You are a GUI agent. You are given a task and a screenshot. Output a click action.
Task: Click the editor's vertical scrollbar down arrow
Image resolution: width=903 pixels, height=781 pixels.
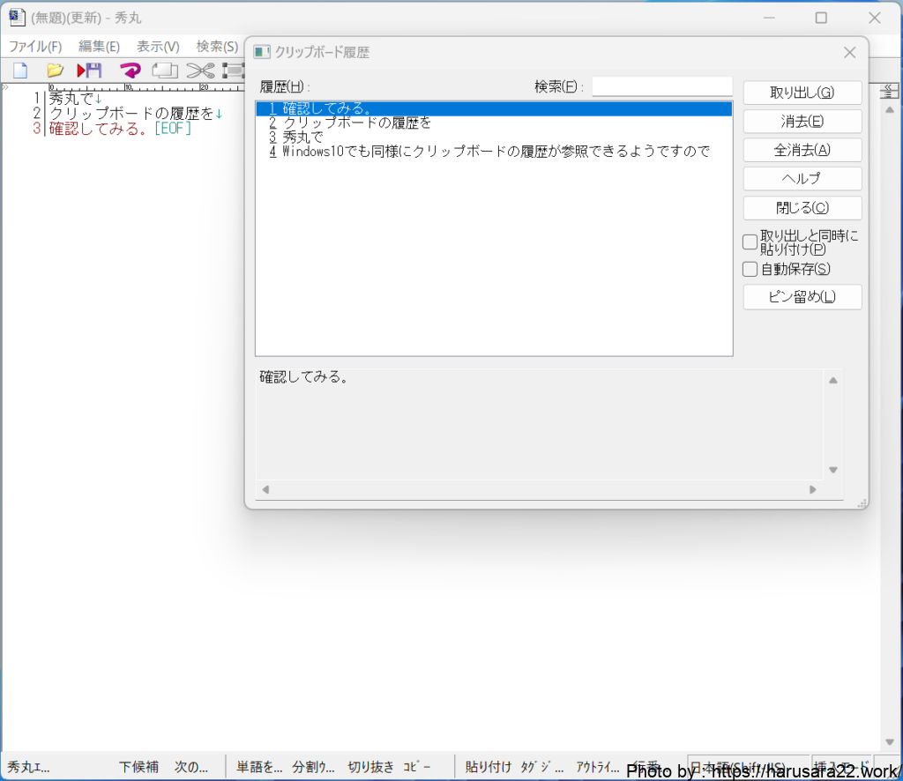pyautogui.click(x=890, y=741)
